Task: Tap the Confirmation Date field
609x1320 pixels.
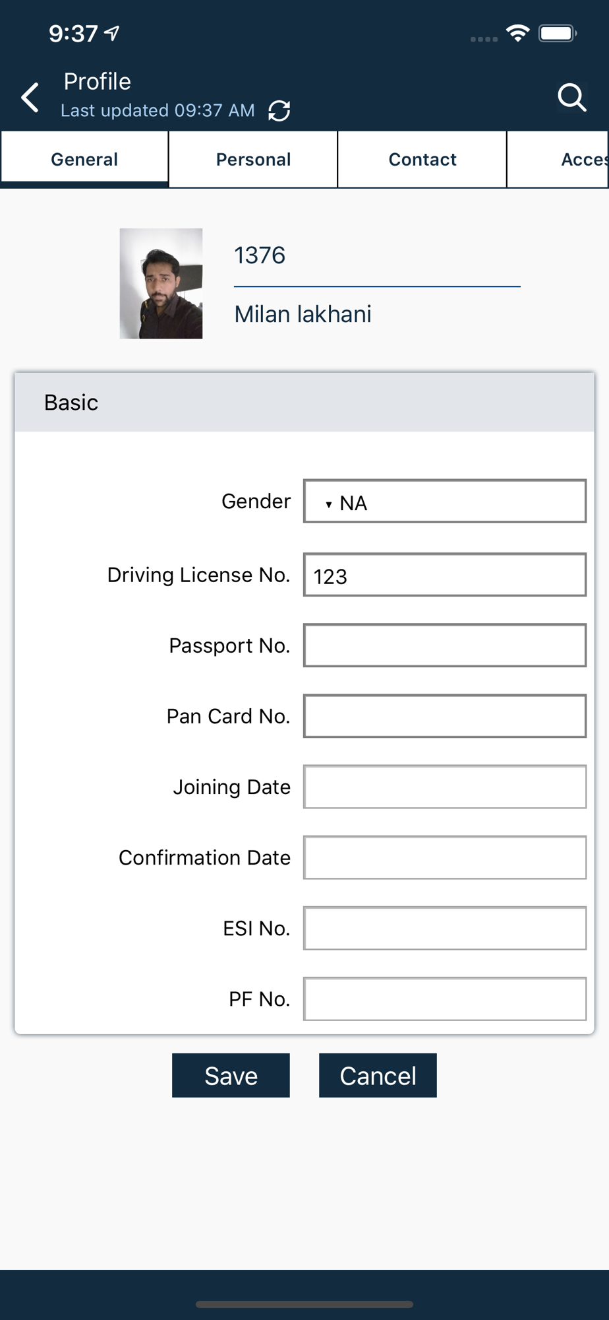Action: pos(445,857)
